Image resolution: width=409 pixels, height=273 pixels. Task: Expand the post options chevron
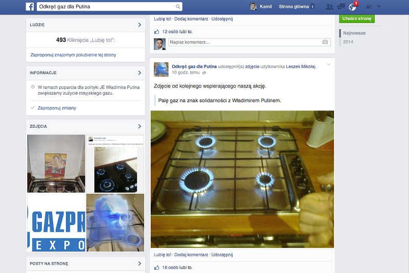tap(328, 64)
